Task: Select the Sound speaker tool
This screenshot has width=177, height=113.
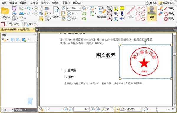Action: coord(122,19)
